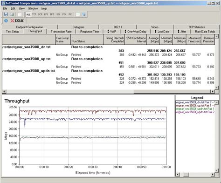Screen dimensions: 221x183
Task: Switch to the VoIP tab
Action: tap(112, 32)
